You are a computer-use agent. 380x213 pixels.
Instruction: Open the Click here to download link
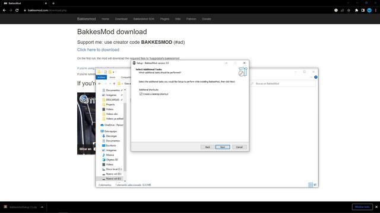coord(98,50)
